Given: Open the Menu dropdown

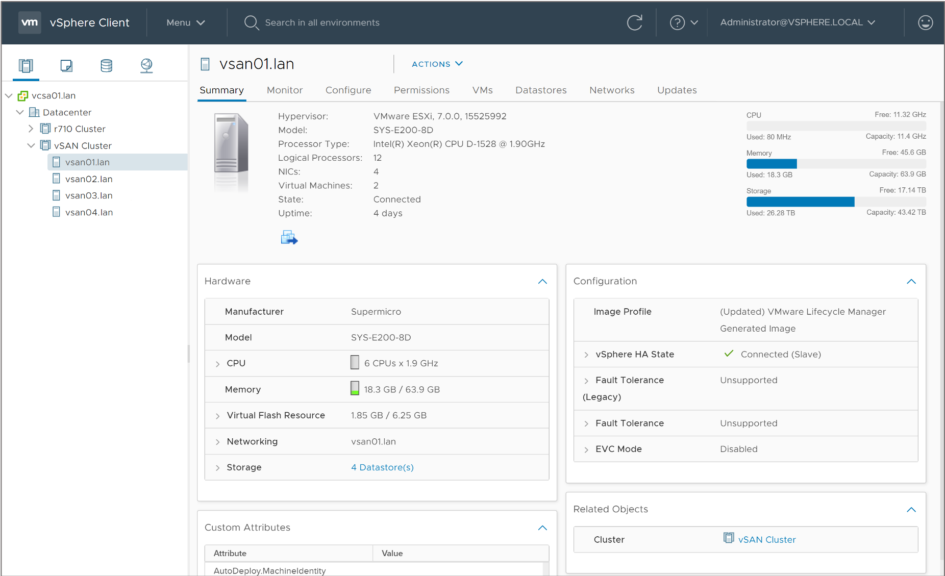Looking at the screenshot, I should coord(186,22).
